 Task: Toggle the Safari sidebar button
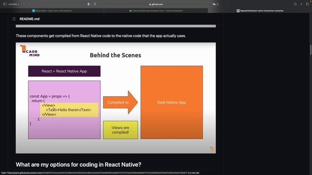coord(5,4)
